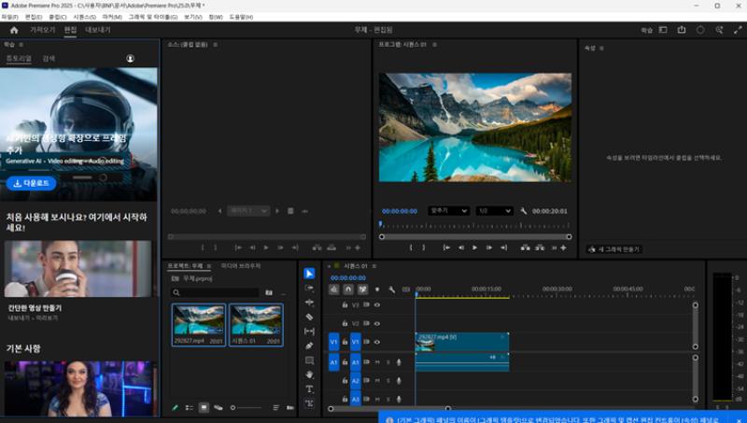Click Mark Out bracket in Program monitor

coord(424,247)
